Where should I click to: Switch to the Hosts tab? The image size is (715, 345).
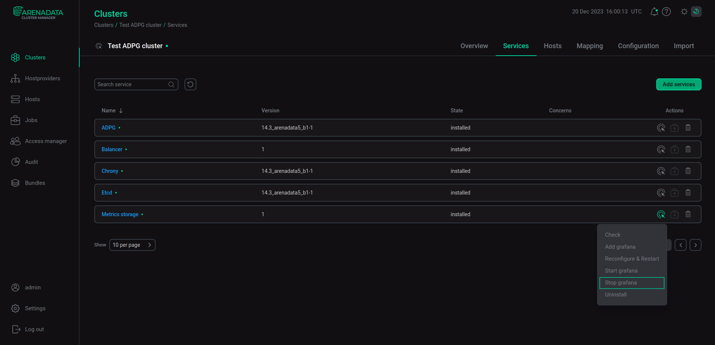[x=553, y=46]
